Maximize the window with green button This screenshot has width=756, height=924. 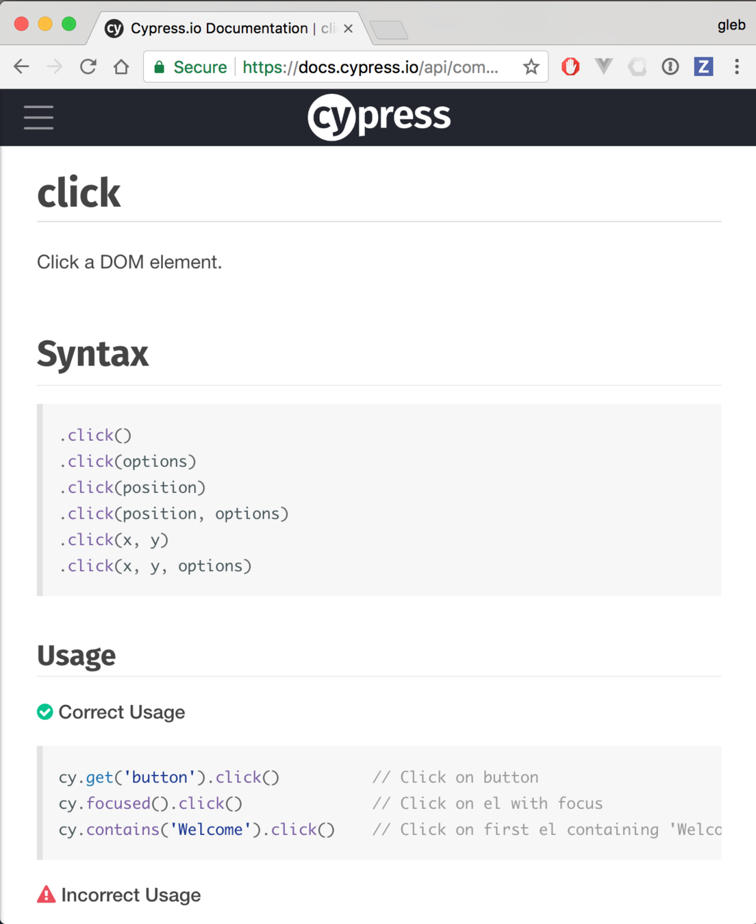68,24
